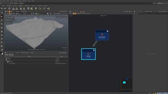
Task: Click the yellow warning icon in status bar
Action: click(154, 93)
